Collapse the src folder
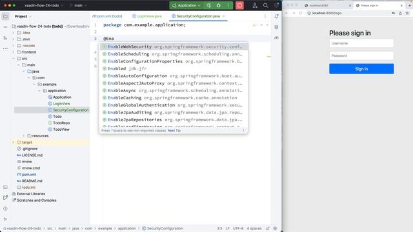The height and width of the screenshot is (232, 413). [x=13, y=59]
